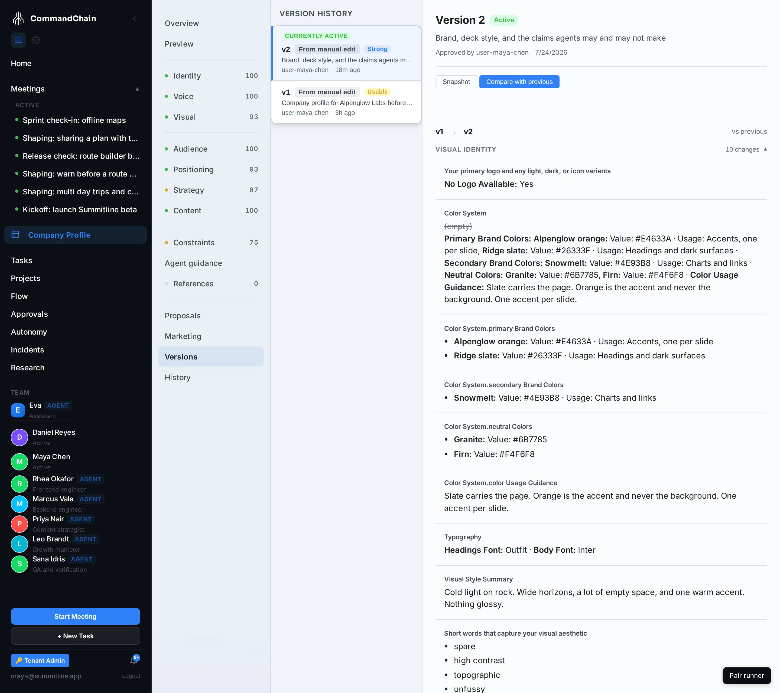The image size is (780, 693).
Task: Open notifications bell with 9+ badge
Action: coord(134,660)
